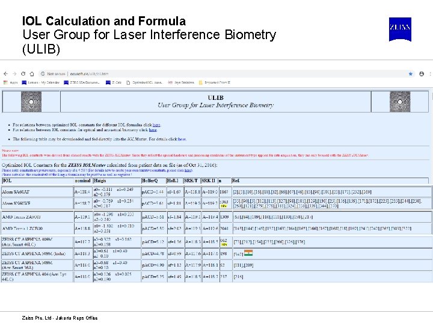This screenshot has height=325, width=433.
Task: Follow 'here' link for optical and acoustical biometry
Action: coord(153,129)
